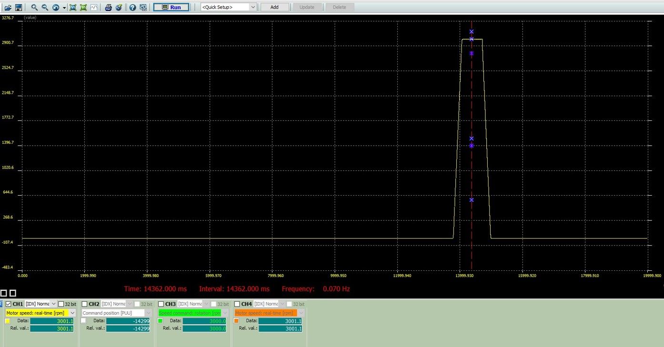
Task: Click the blue circular restore-zoom icon
Action: [x=56, y=7]
